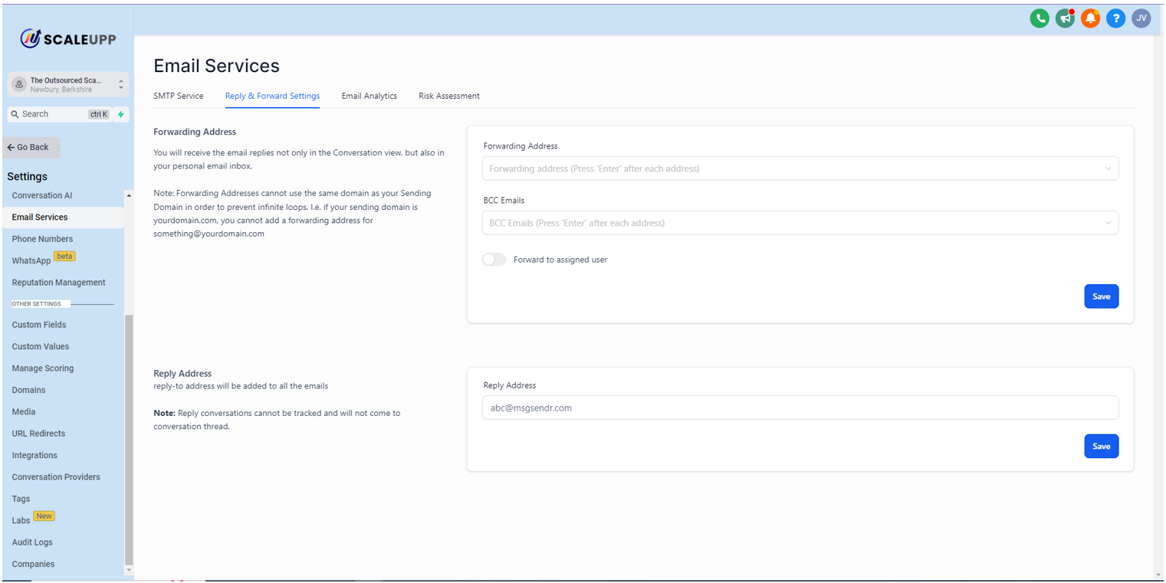Open Media settings
1166x583 pixels.
24,412
